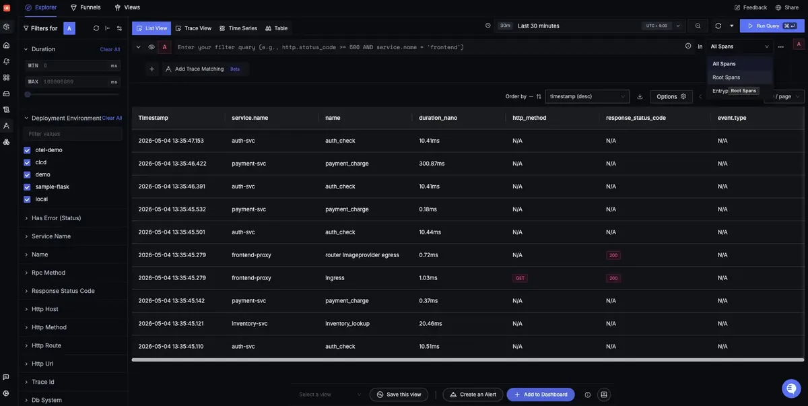Uncheck the sample-flask environment checkbox

[27, 187]
